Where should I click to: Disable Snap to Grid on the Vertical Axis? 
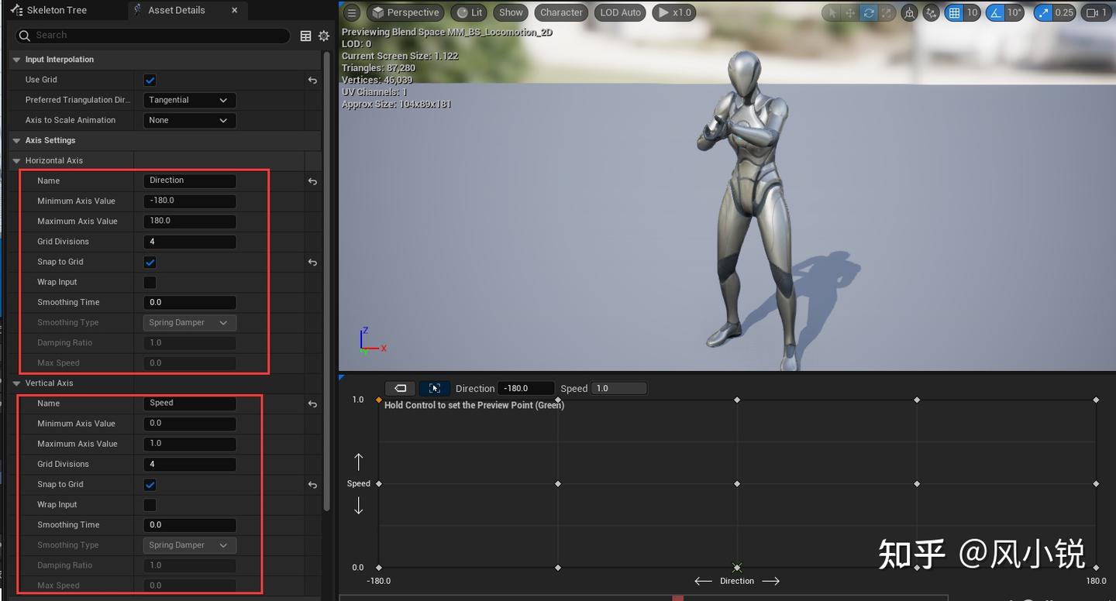149,484
